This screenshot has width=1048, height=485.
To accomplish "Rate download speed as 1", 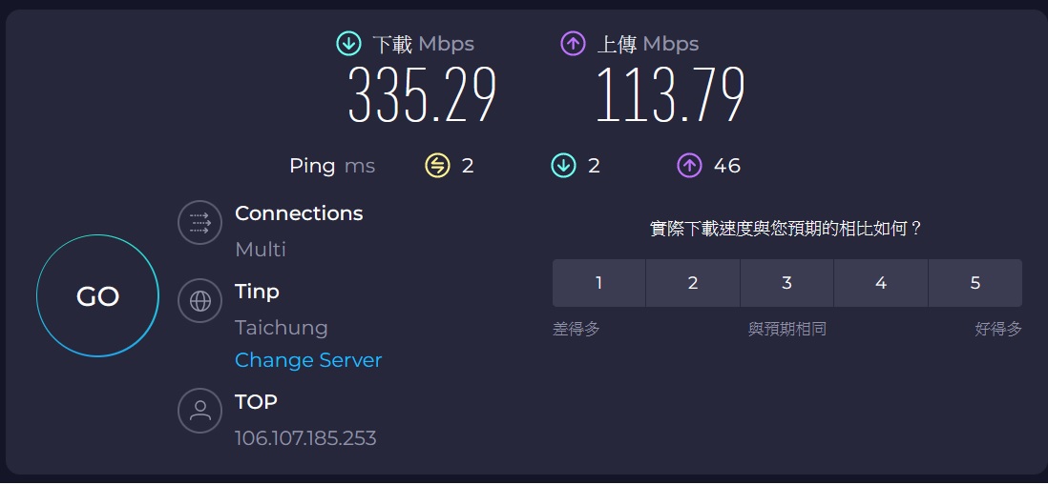I will point(598,283).
